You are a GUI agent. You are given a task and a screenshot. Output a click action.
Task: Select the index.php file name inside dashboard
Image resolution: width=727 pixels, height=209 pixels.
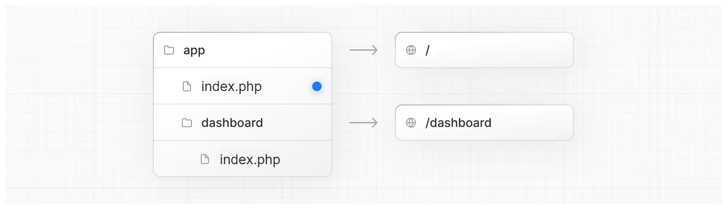pyautogui.click(x=250, y=159)
